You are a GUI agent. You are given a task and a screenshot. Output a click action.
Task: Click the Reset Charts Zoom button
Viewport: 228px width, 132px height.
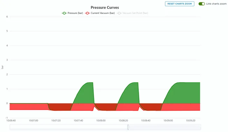[x=180, y=4]
